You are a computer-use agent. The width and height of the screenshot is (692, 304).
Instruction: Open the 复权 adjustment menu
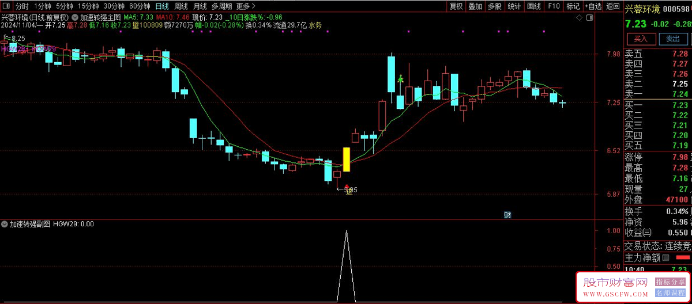click(x=456, y=6)
